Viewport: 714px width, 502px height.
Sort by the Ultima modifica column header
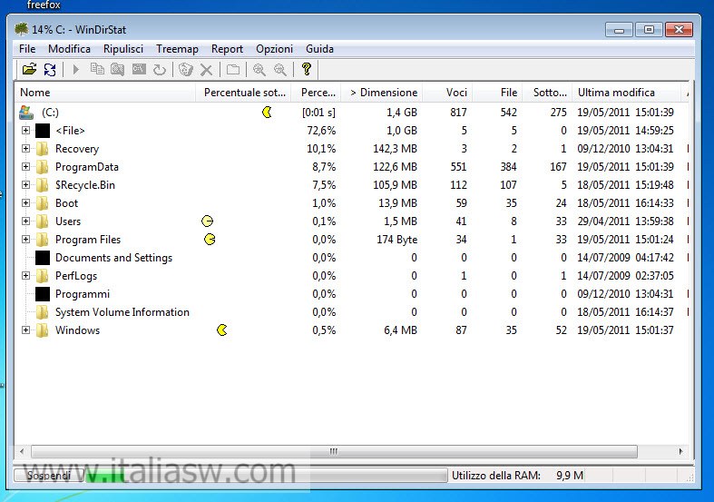pos(626,93)
